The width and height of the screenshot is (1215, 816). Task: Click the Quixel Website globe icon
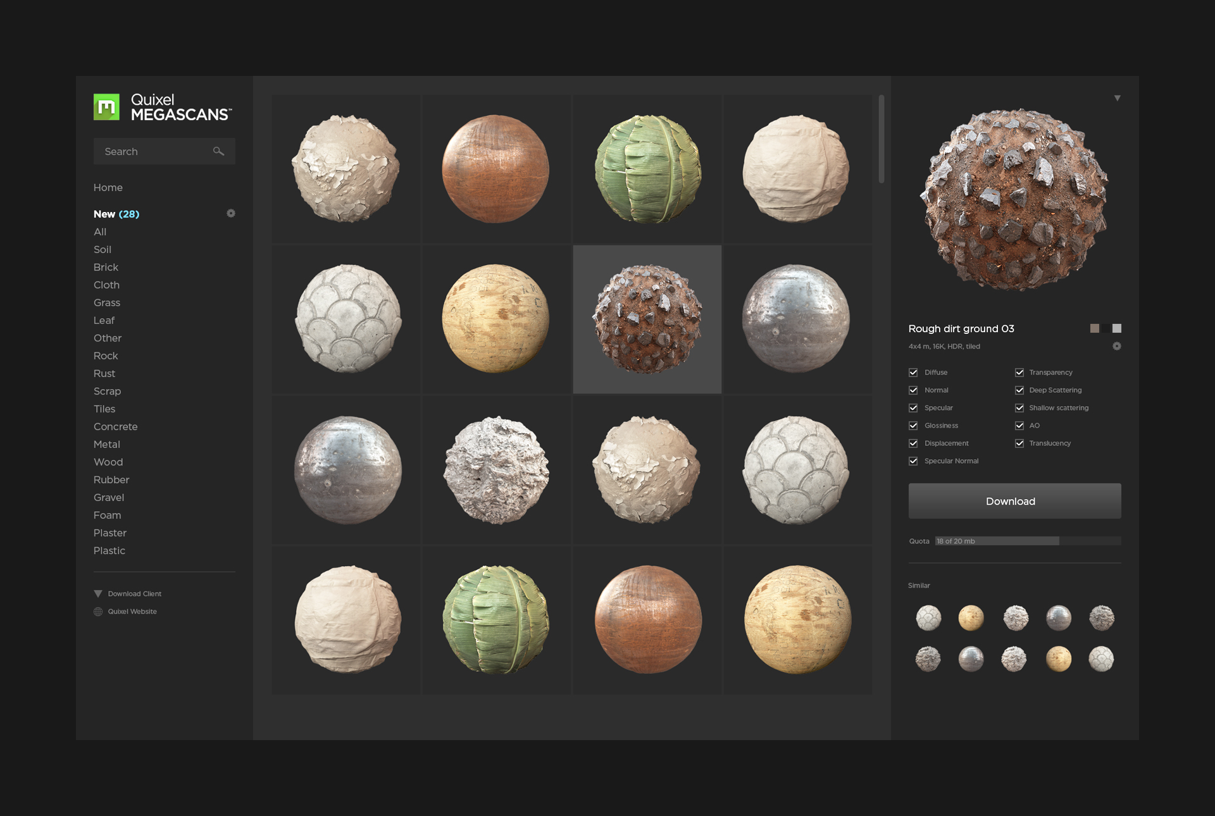pyautogui.click(x=97, y=611)
